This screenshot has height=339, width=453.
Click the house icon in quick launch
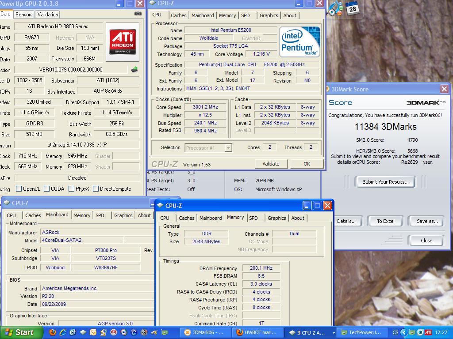[104, 332]
